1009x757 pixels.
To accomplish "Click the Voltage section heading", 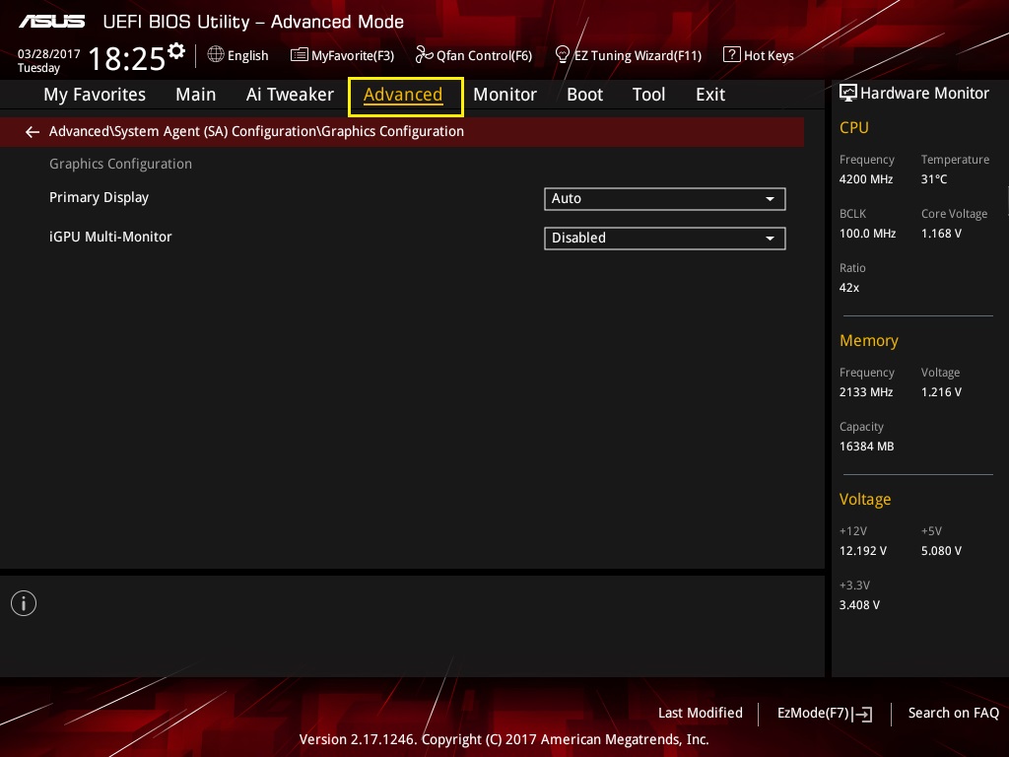I will tap(865, 500).
